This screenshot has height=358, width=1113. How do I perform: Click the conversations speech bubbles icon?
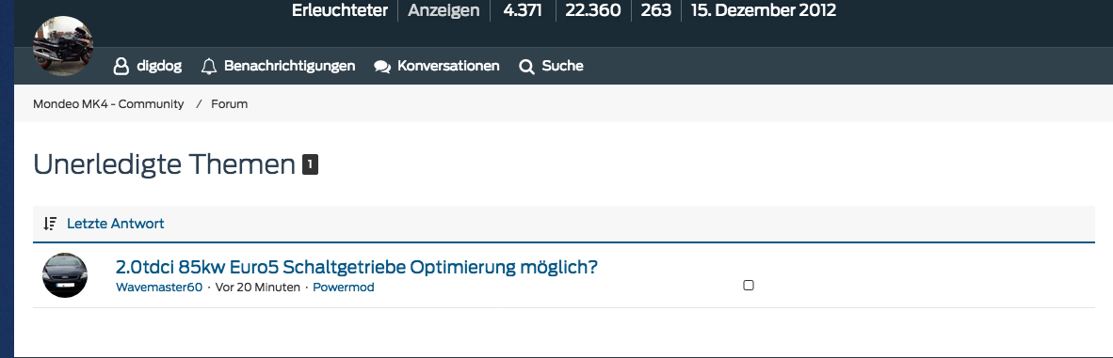pos(382,68)
